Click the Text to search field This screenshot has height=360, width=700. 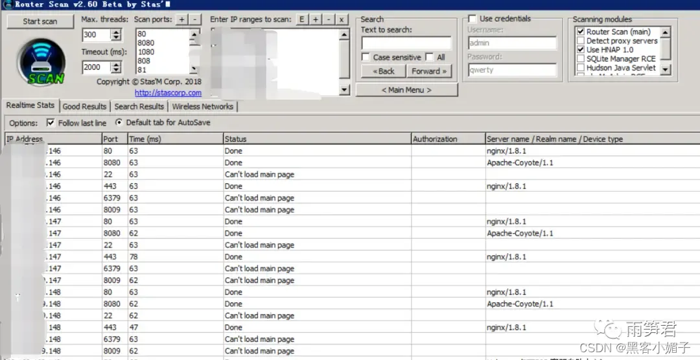coord(406,43)
